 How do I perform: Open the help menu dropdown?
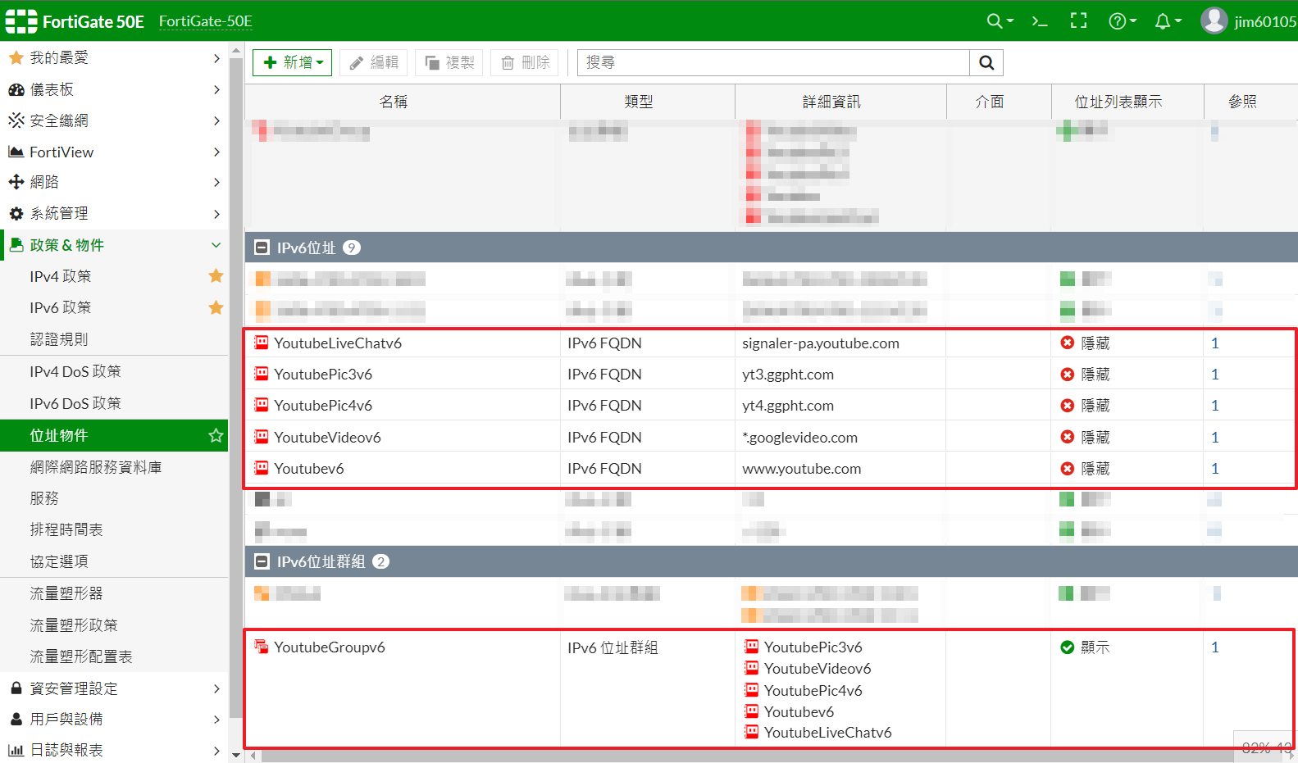coord(1122,21)
